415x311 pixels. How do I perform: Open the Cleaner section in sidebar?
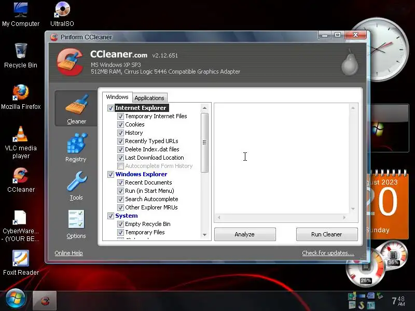tap(76, 109)
